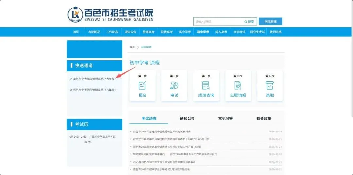Select the 志愿填报 step icon
353x175 pixels.
pos(238,86)
